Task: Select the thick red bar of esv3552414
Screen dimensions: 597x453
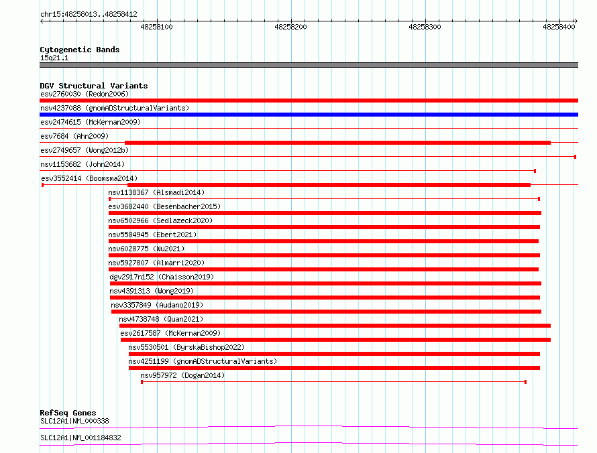Action: pyautogui.click(x=329, y=185)
